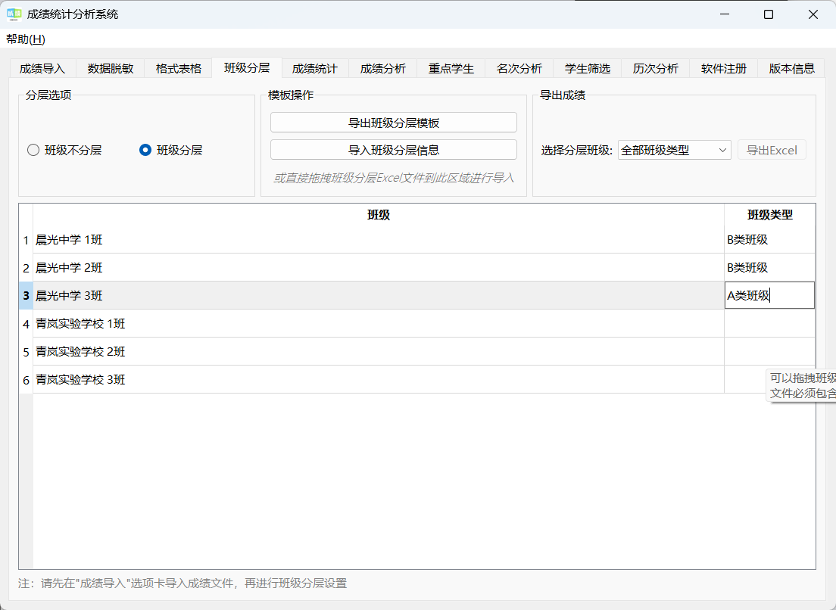
Task: Switch to the 数据脱敏 tab
Action: [111, 69]
